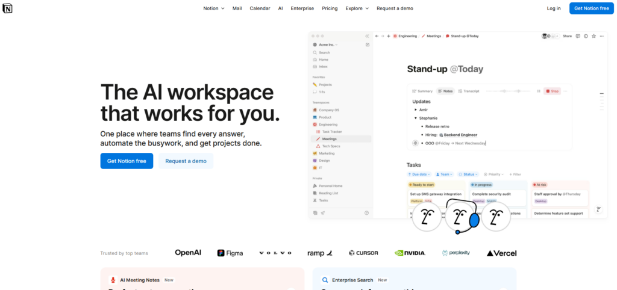Select the Summary tab

pos(422,91)
